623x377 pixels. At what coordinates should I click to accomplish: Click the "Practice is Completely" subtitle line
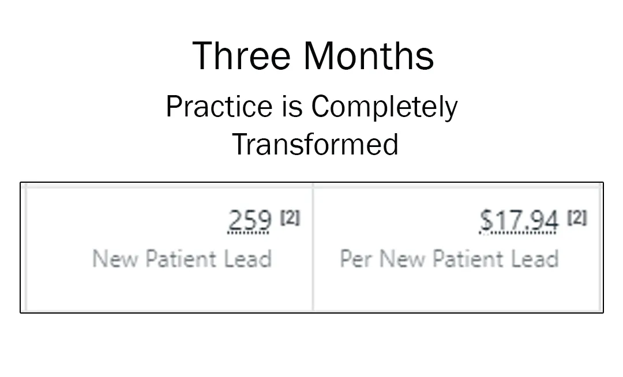312,107
